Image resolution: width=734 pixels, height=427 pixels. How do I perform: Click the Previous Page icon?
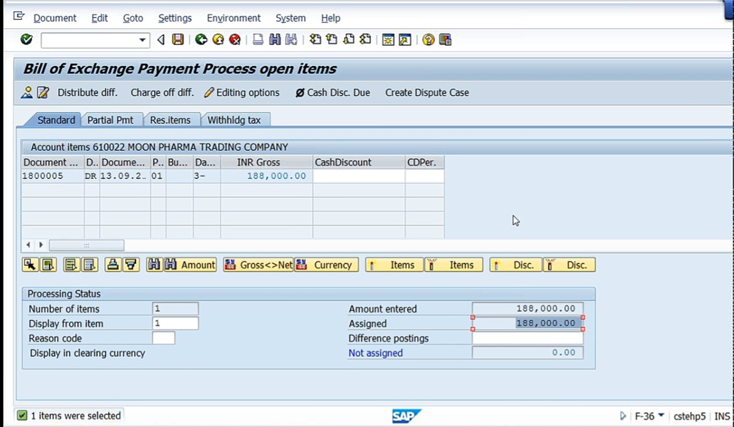click(332, 39)
